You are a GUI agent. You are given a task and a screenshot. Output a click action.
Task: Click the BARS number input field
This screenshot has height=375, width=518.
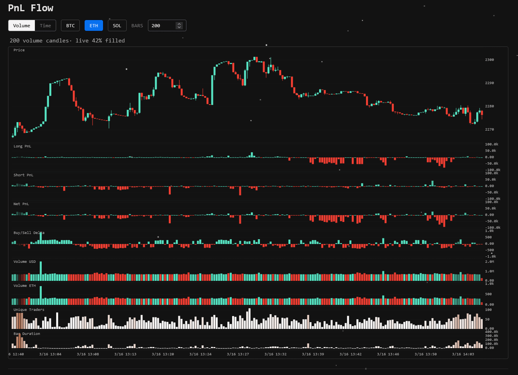[162, 25]
